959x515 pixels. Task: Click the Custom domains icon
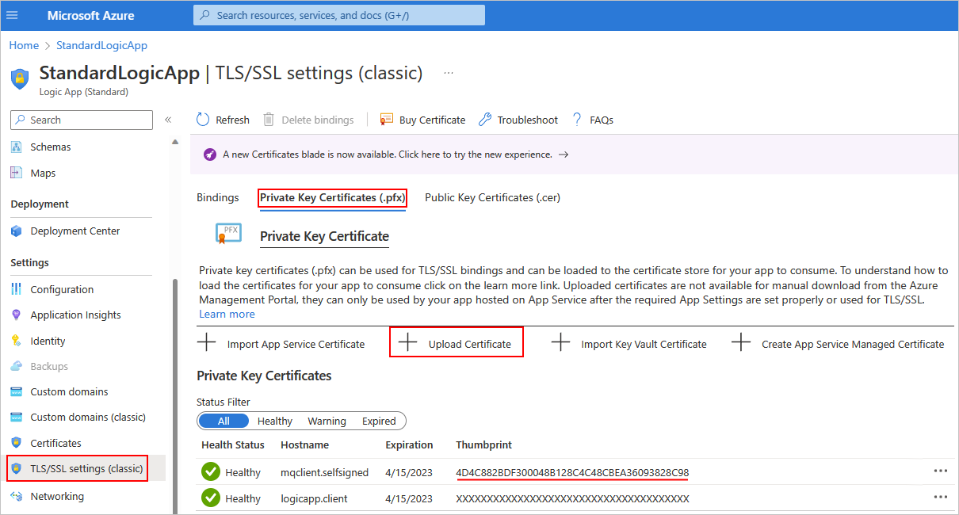coord(17,391)
